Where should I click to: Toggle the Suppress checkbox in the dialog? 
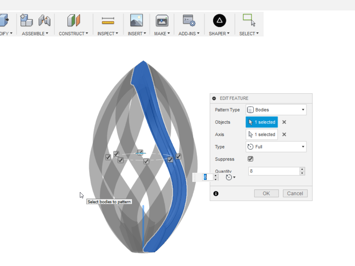250,159
